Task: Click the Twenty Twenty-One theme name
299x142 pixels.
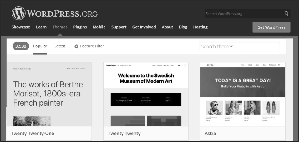Action: [32, 133]
